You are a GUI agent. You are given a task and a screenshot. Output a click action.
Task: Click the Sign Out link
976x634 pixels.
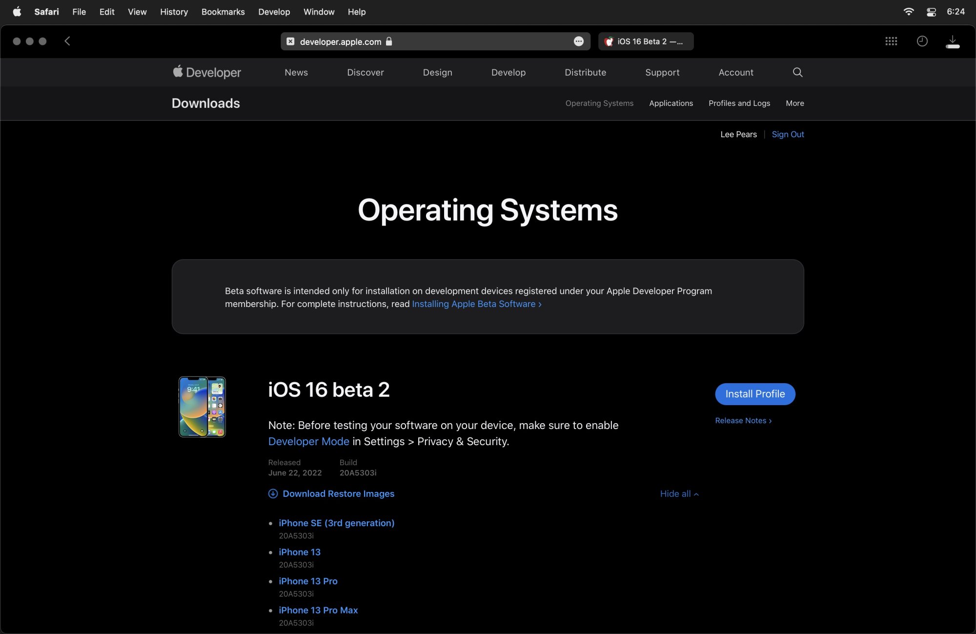(788, 134)
